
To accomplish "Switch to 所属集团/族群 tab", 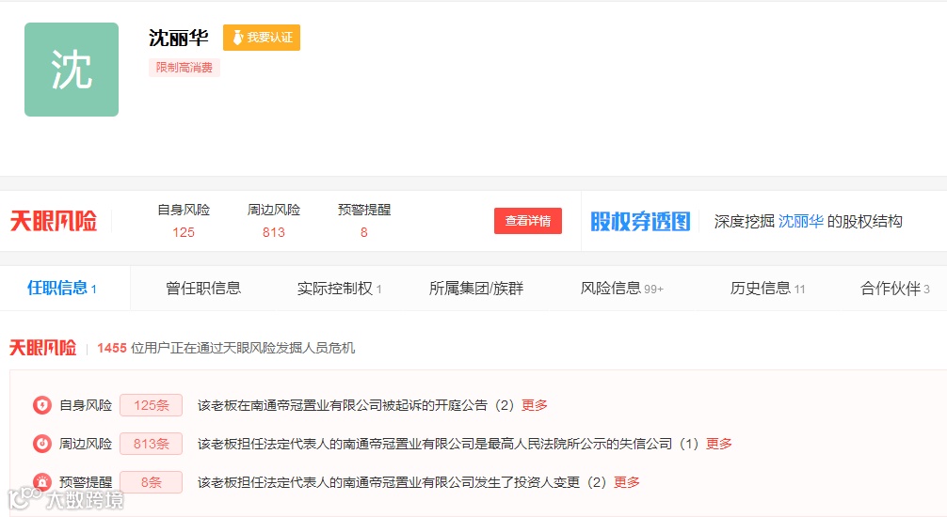I will (476, 289).
